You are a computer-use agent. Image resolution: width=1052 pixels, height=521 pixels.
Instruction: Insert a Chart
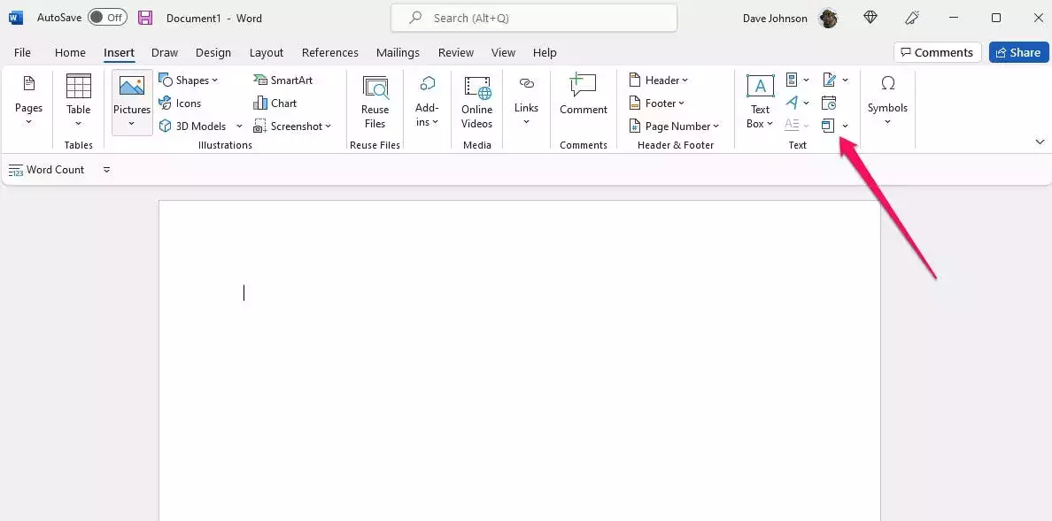pos(275,103)
